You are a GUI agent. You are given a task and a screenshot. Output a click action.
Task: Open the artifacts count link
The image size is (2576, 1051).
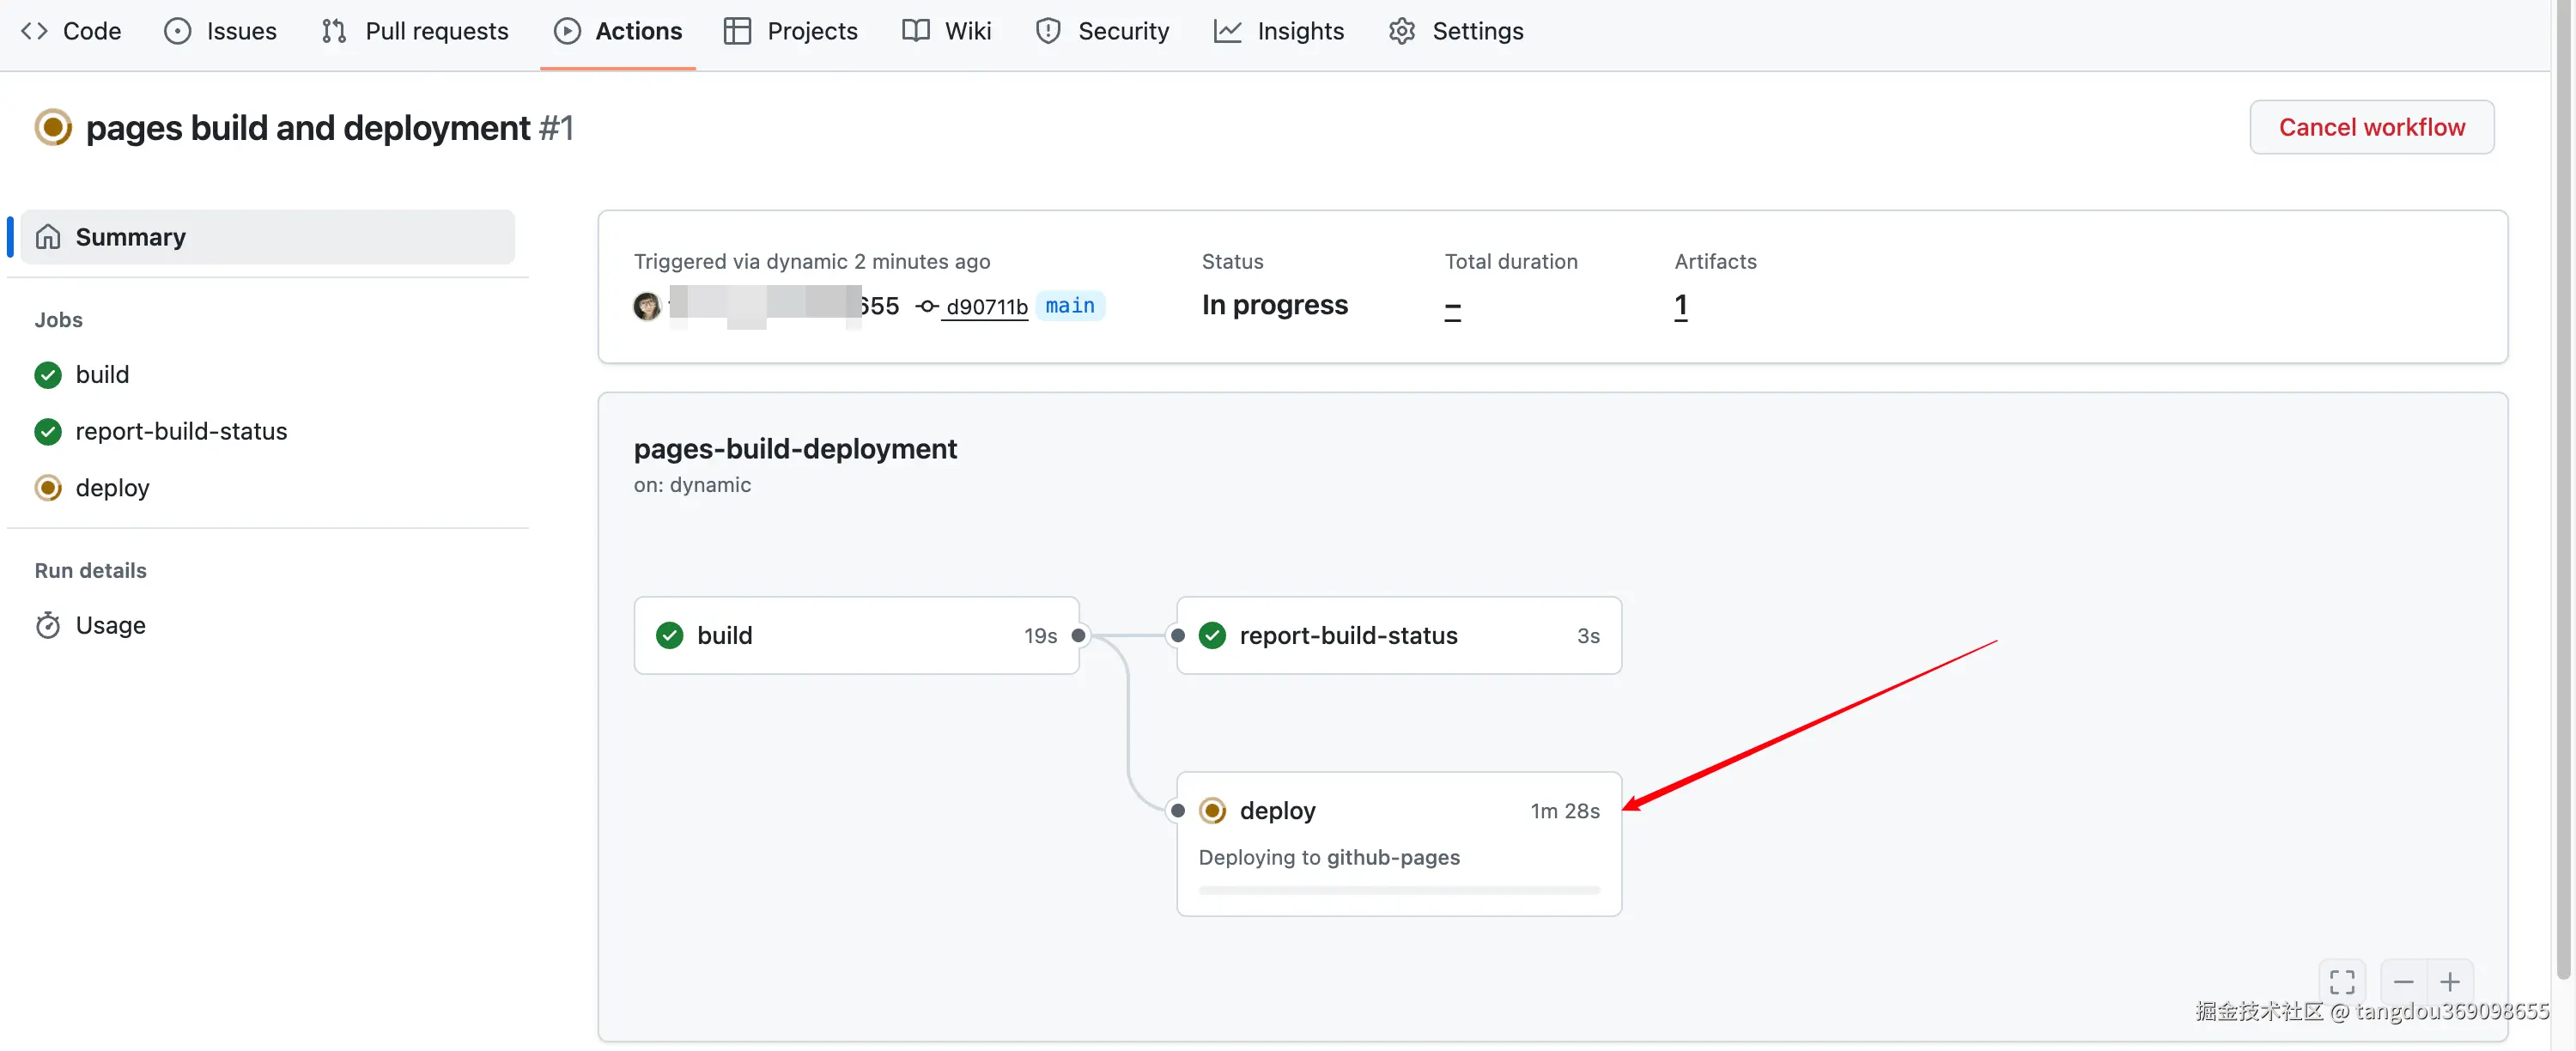click(x=1680, y=305)
